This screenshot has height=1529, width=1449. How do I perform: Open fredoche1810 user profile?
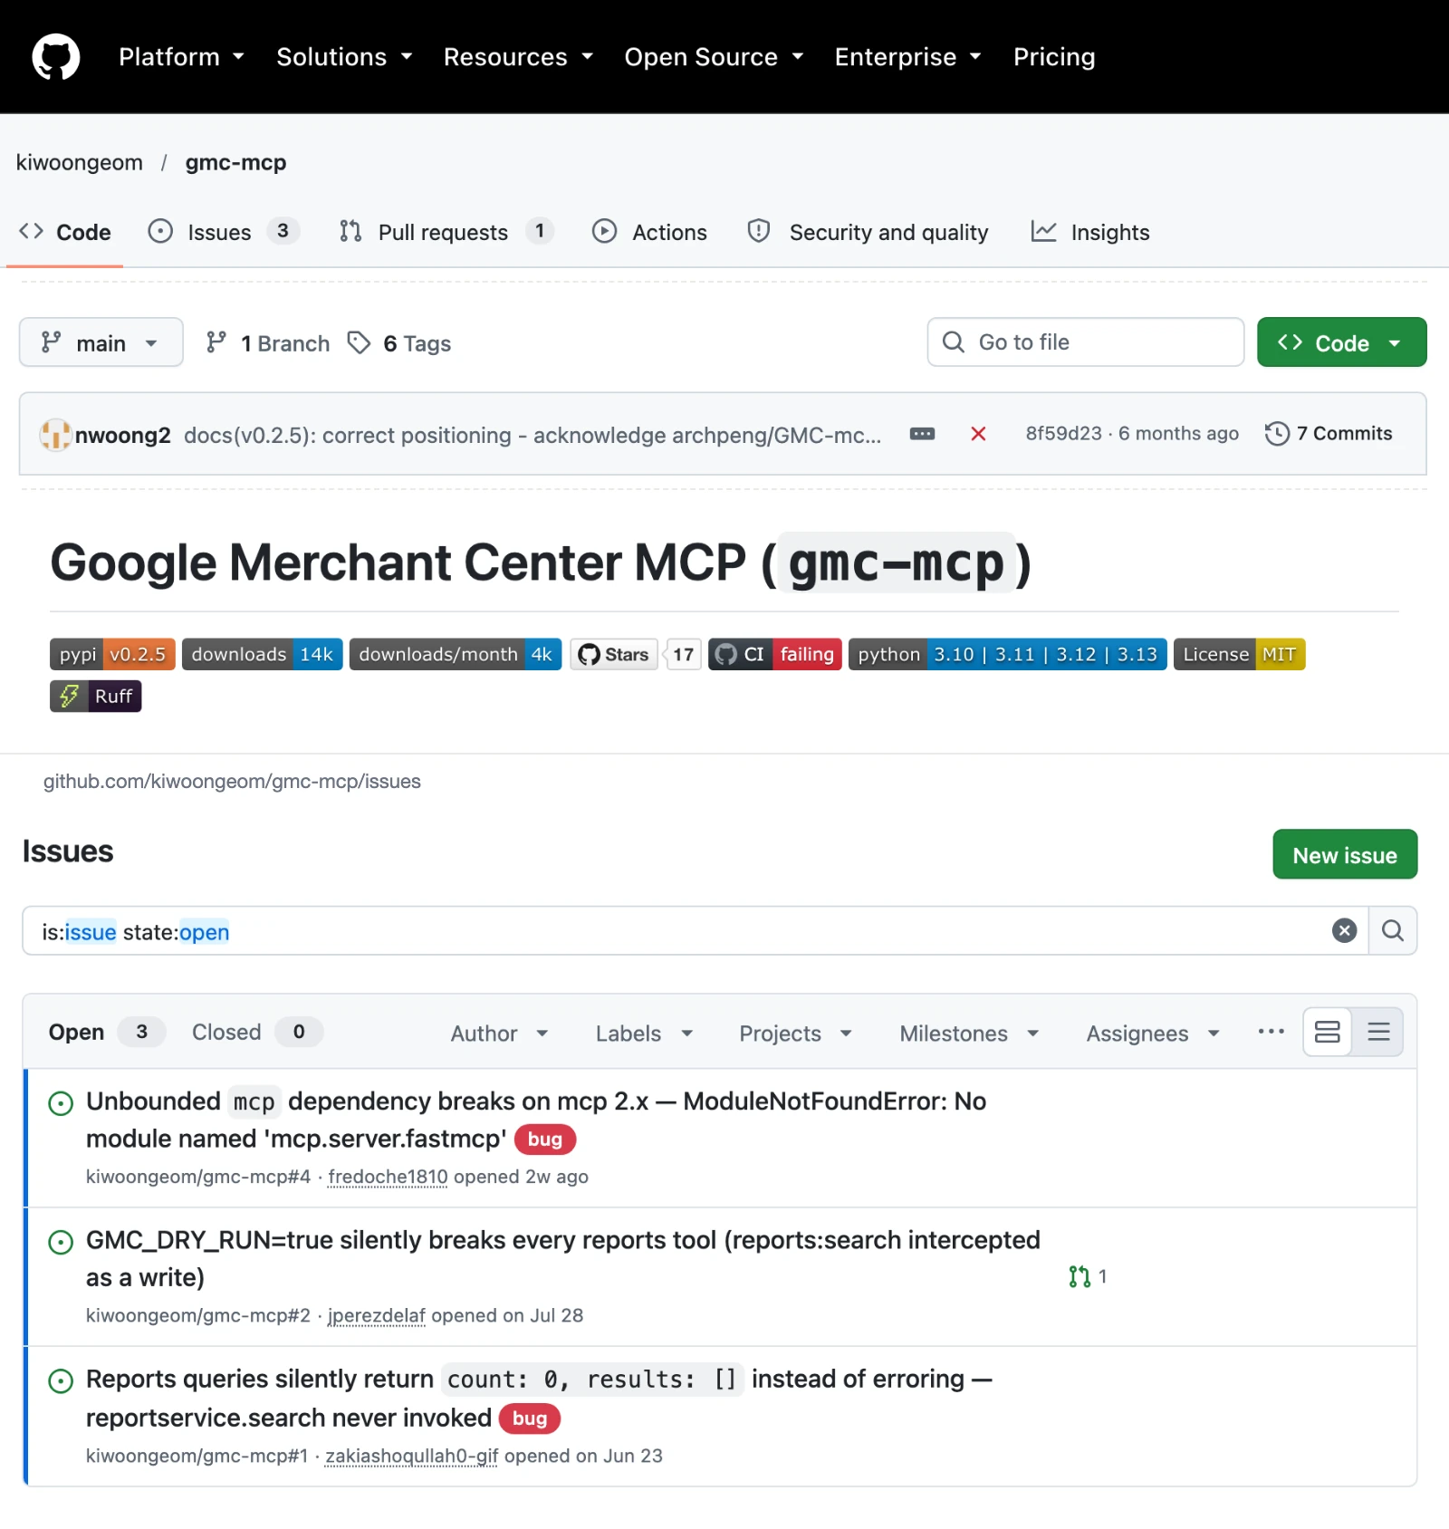[388, 1178]
